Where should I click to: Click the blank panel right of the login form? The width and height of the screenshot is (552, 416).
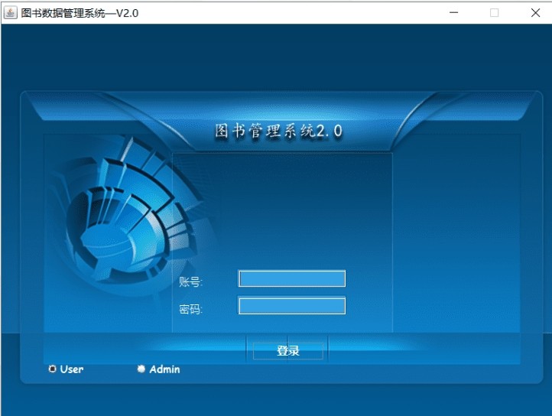click(455, 229)
